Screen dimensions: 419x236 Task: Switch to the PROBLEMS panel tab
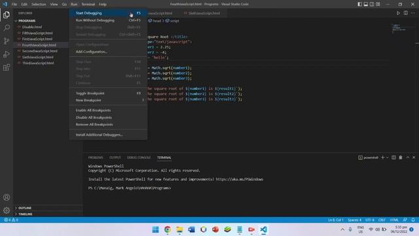pos(96,157)
